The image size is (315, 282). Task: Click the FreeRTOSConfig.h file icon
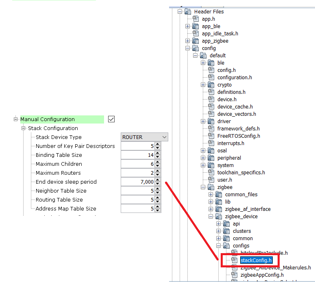pos(211,136)
